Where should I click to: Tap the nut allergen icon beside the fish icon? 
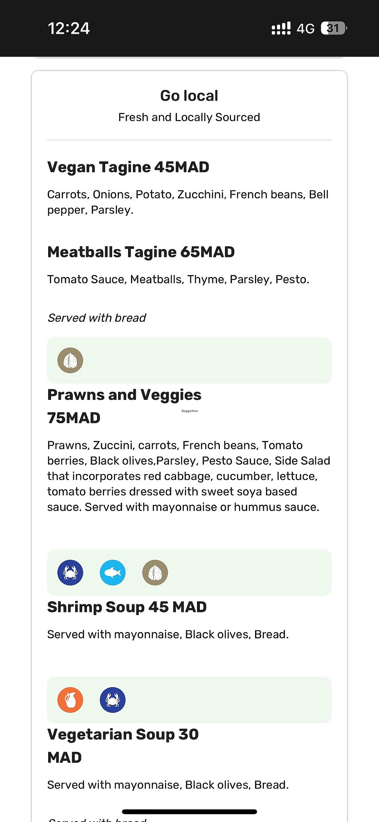point(155,572)
